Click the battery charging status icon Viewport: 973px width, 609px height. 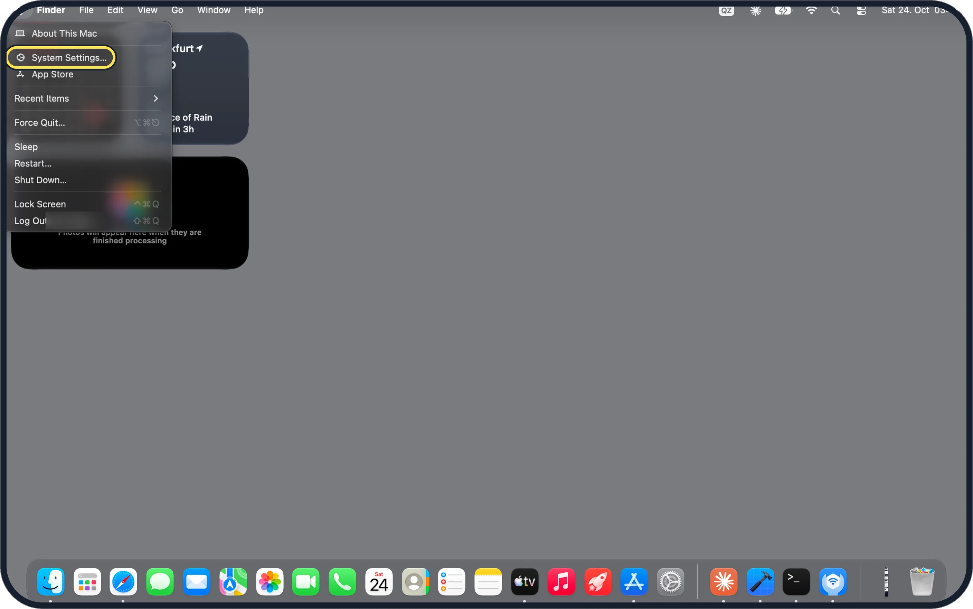pos(783,10)
